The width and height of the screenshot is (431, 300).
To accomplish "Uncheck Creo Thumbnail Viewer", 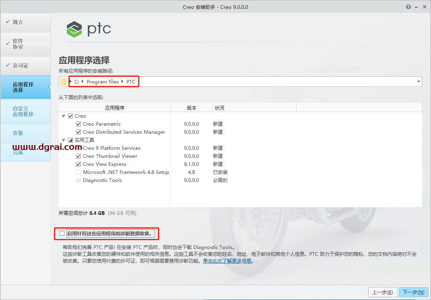I will [x=79, y=156].
